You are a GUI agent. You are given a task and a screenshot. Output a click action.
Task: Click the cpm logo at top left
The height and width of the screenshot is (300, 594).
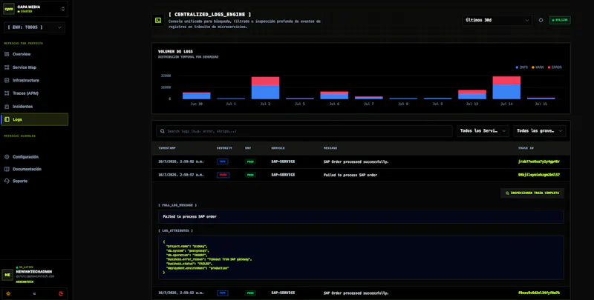click(x=9, y=9)
